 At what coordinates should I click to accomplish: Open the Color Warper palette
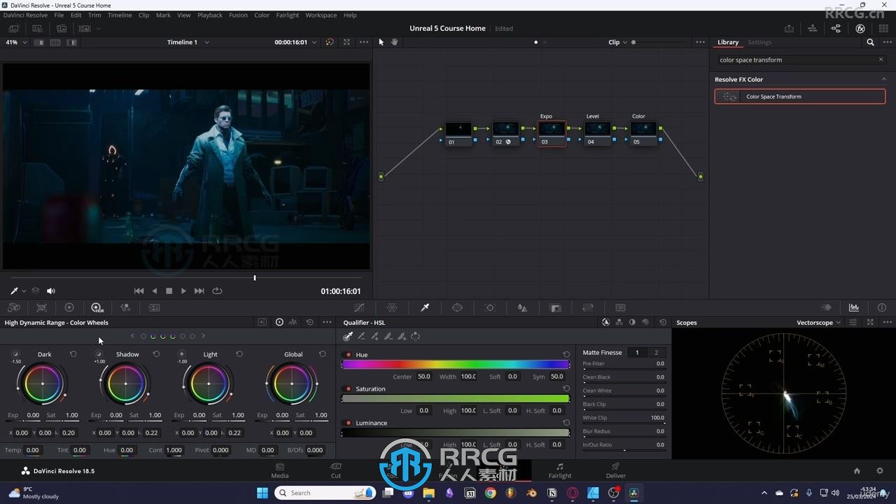click(392, 307)
